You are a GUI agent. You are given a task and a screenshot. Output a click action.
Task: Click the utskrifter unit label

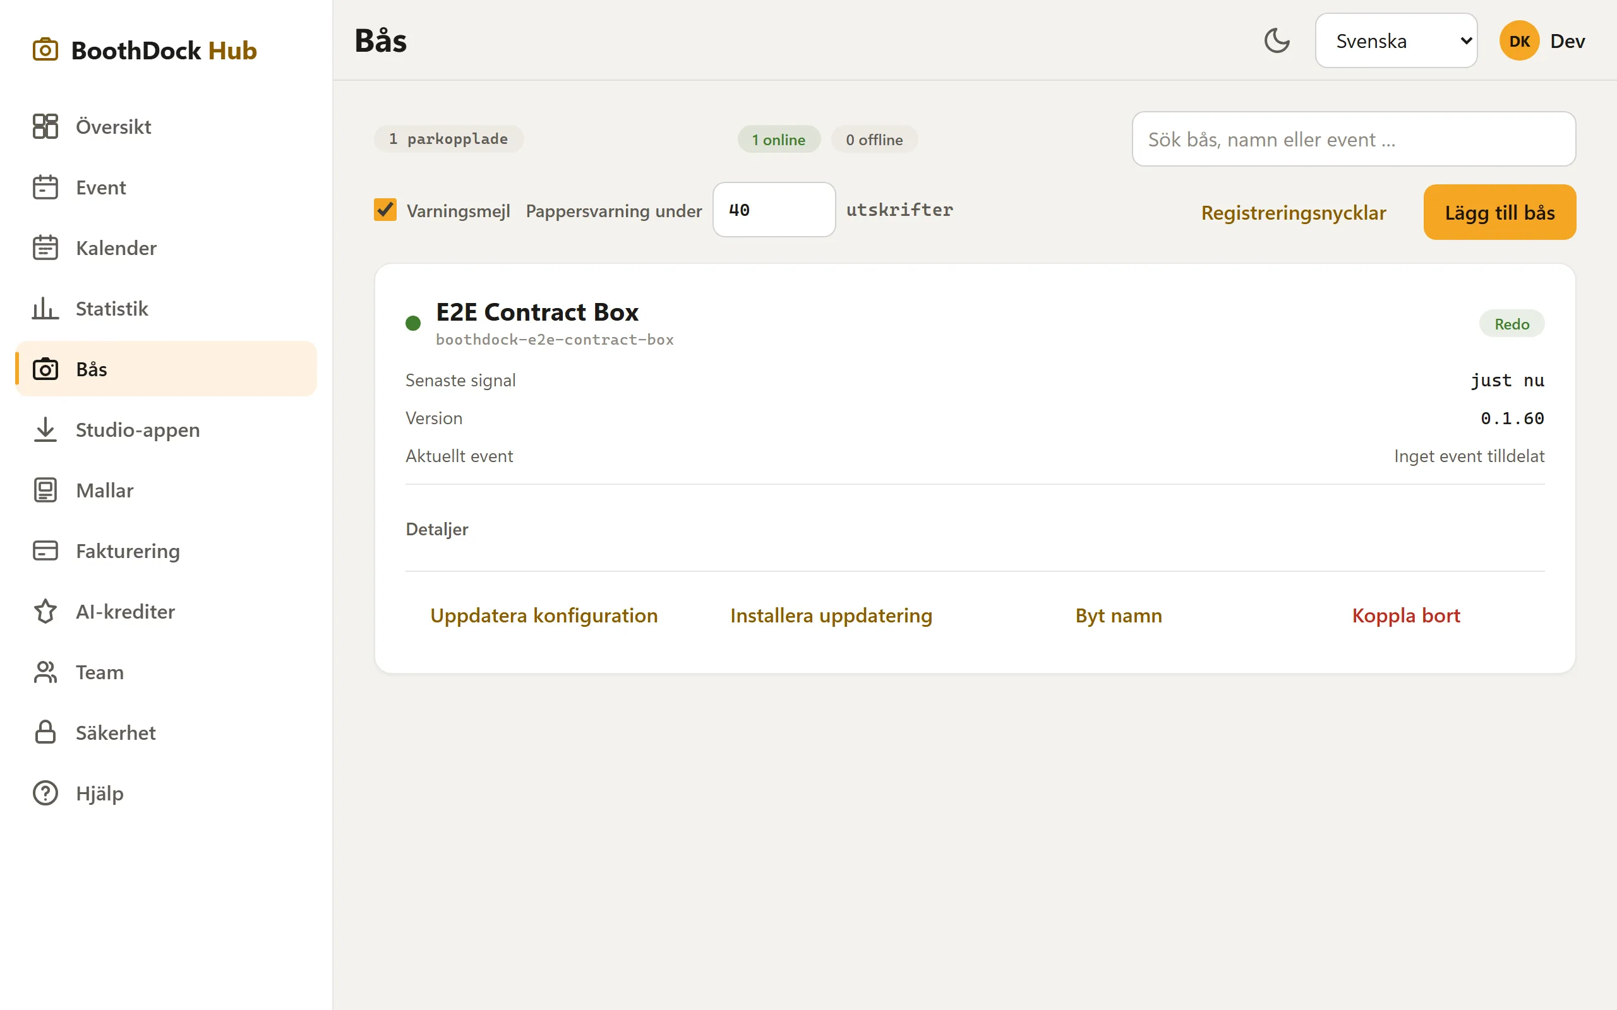click(x=899, y=210)
